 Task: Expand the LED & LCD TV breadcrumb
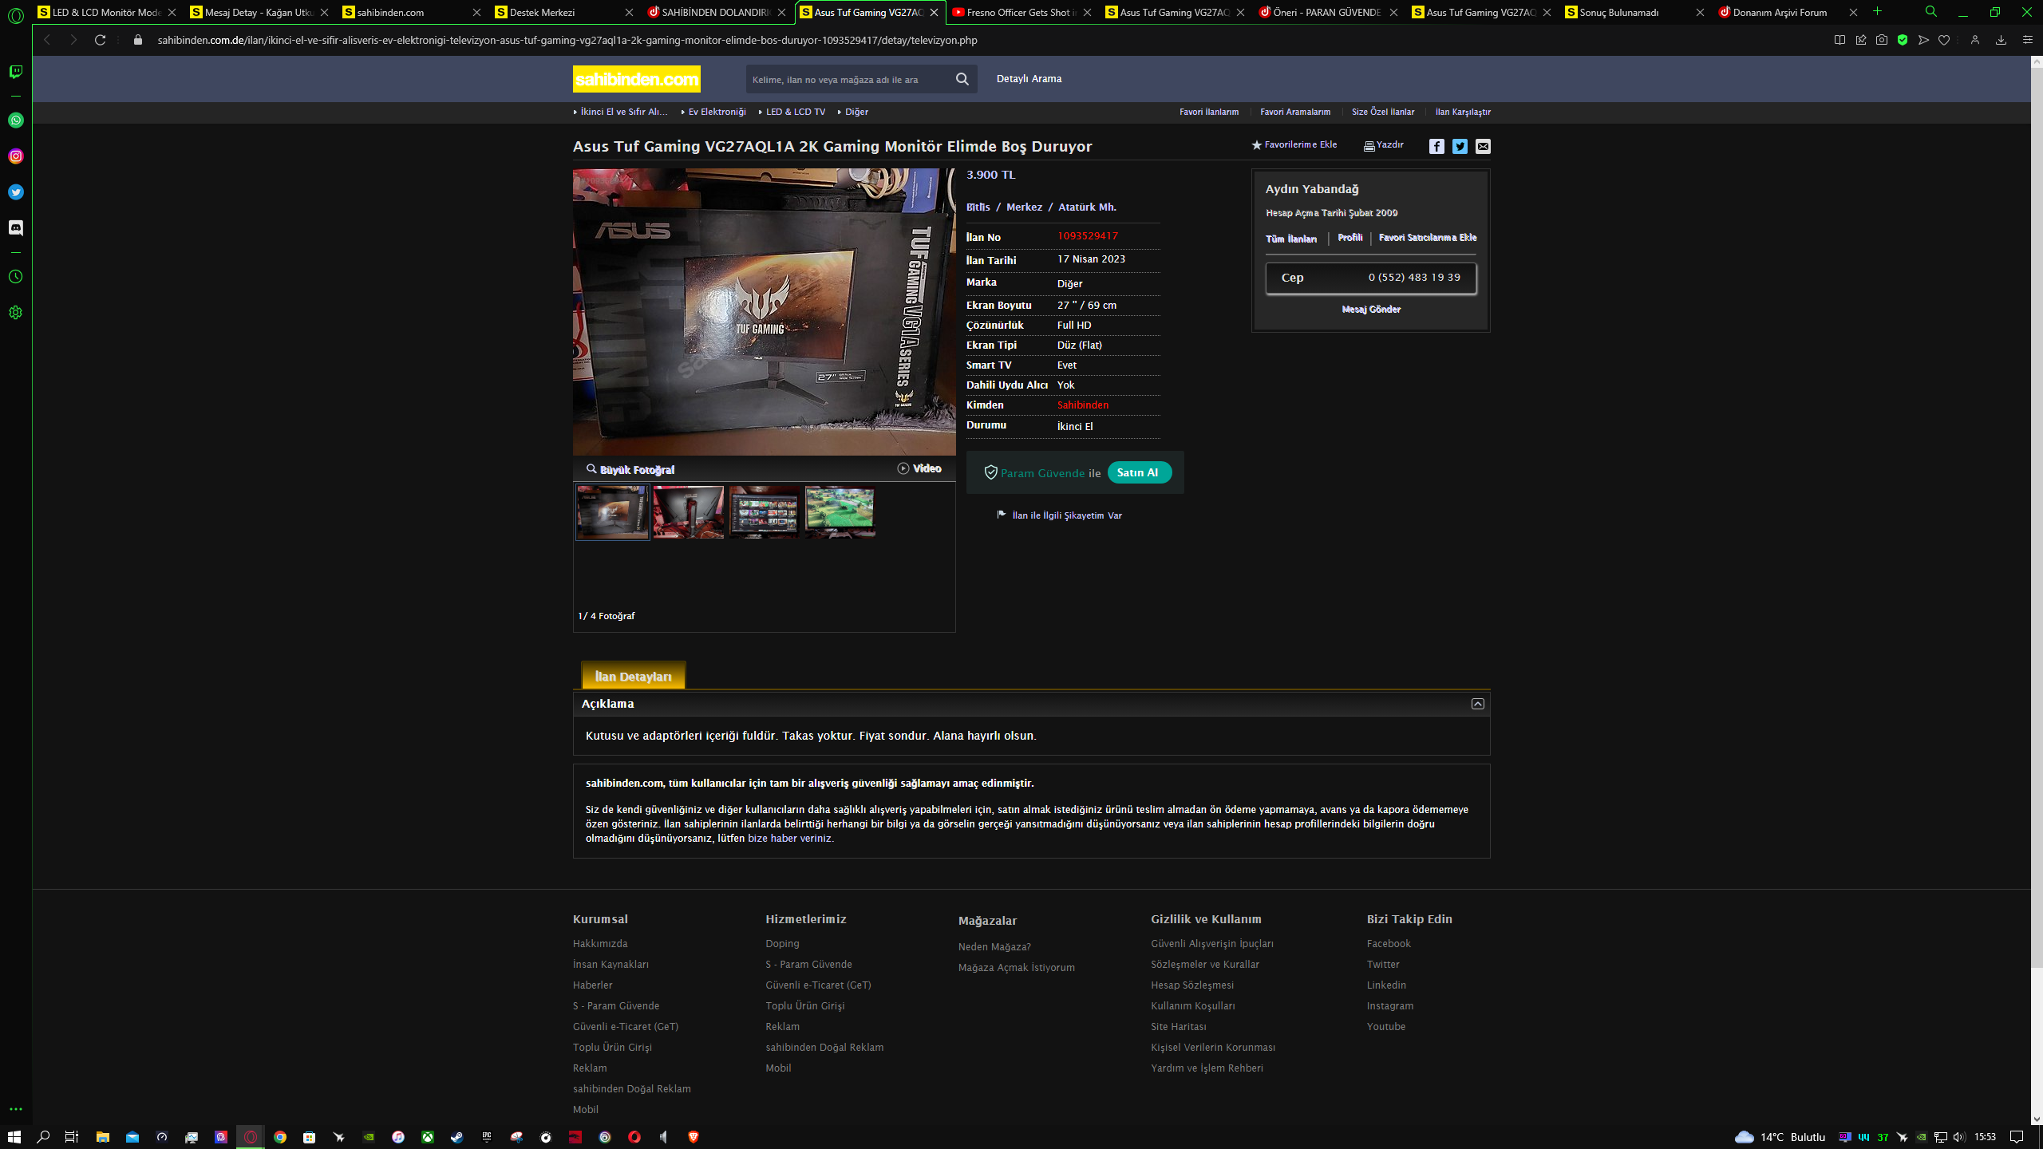[795, 112]
